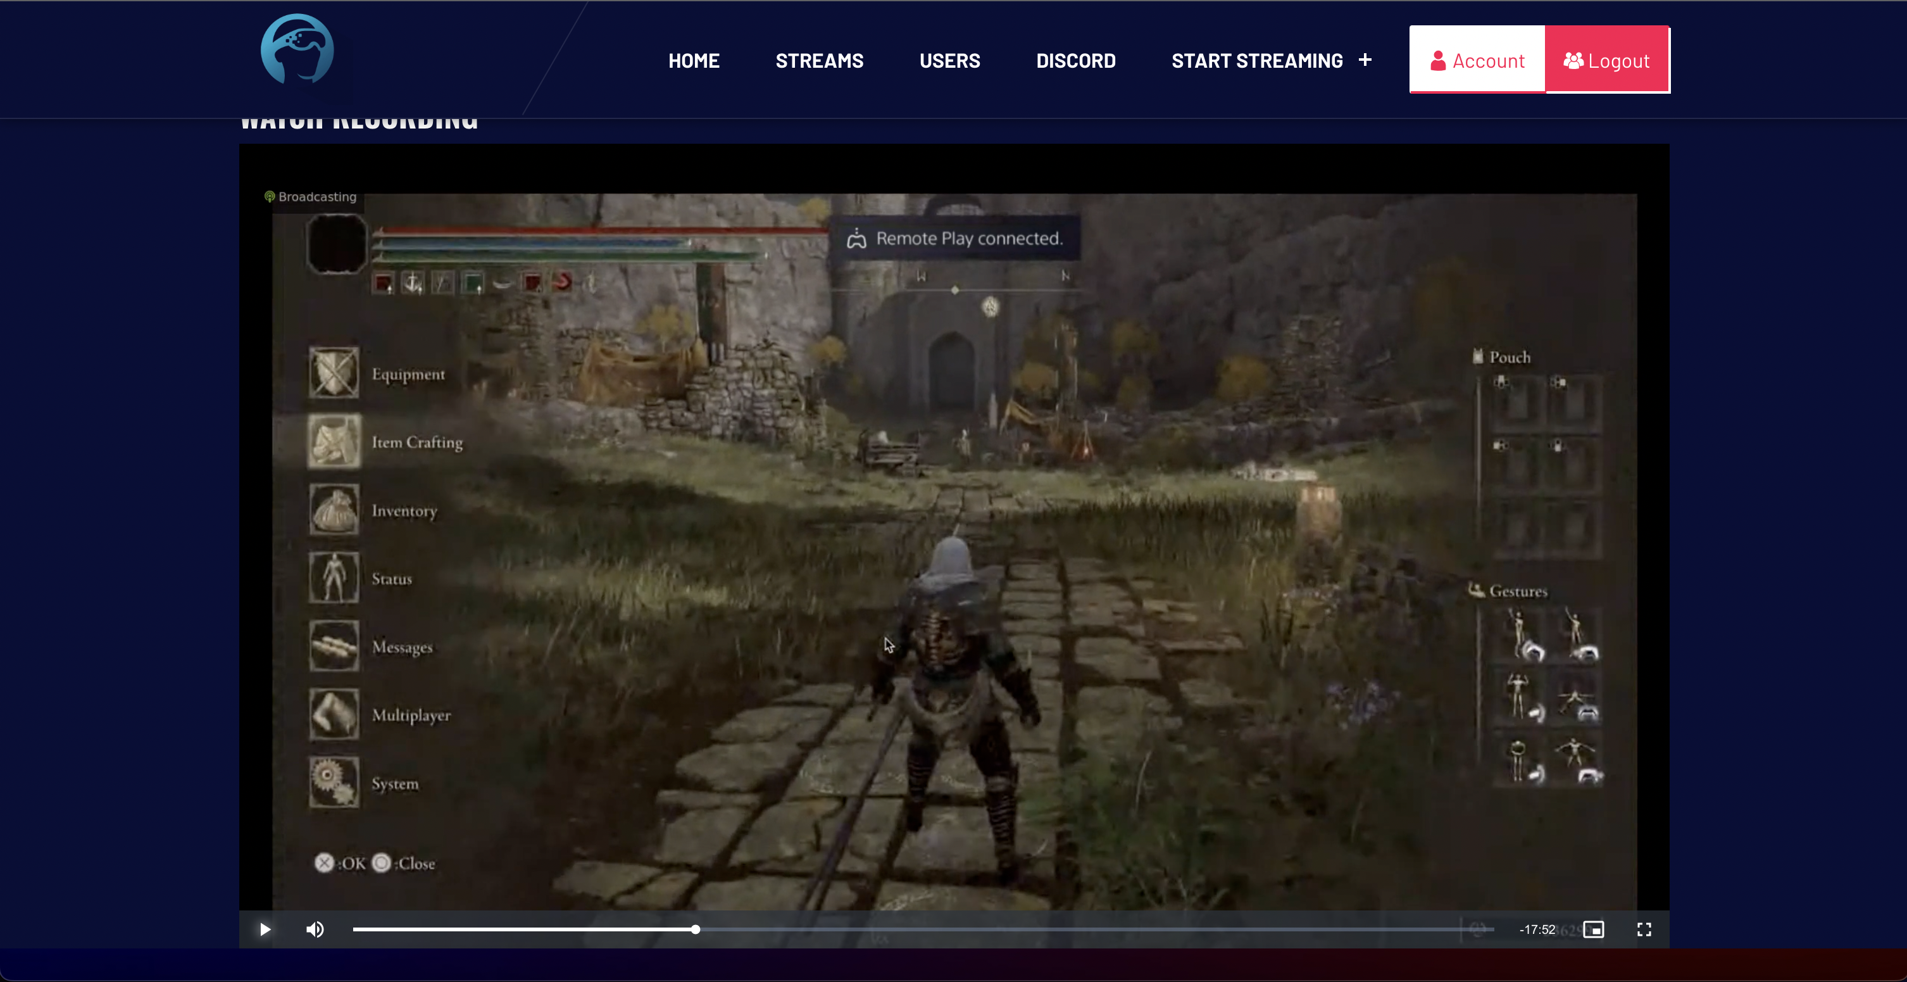Click the Logout button
This screenshot has width=1907, height=982.
pos(1606,60)
